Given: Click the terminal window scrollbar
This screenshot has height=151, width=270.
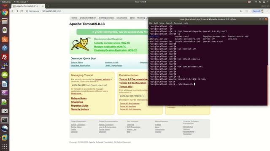Looking at the screenshot, I should (x=267, y=85).
